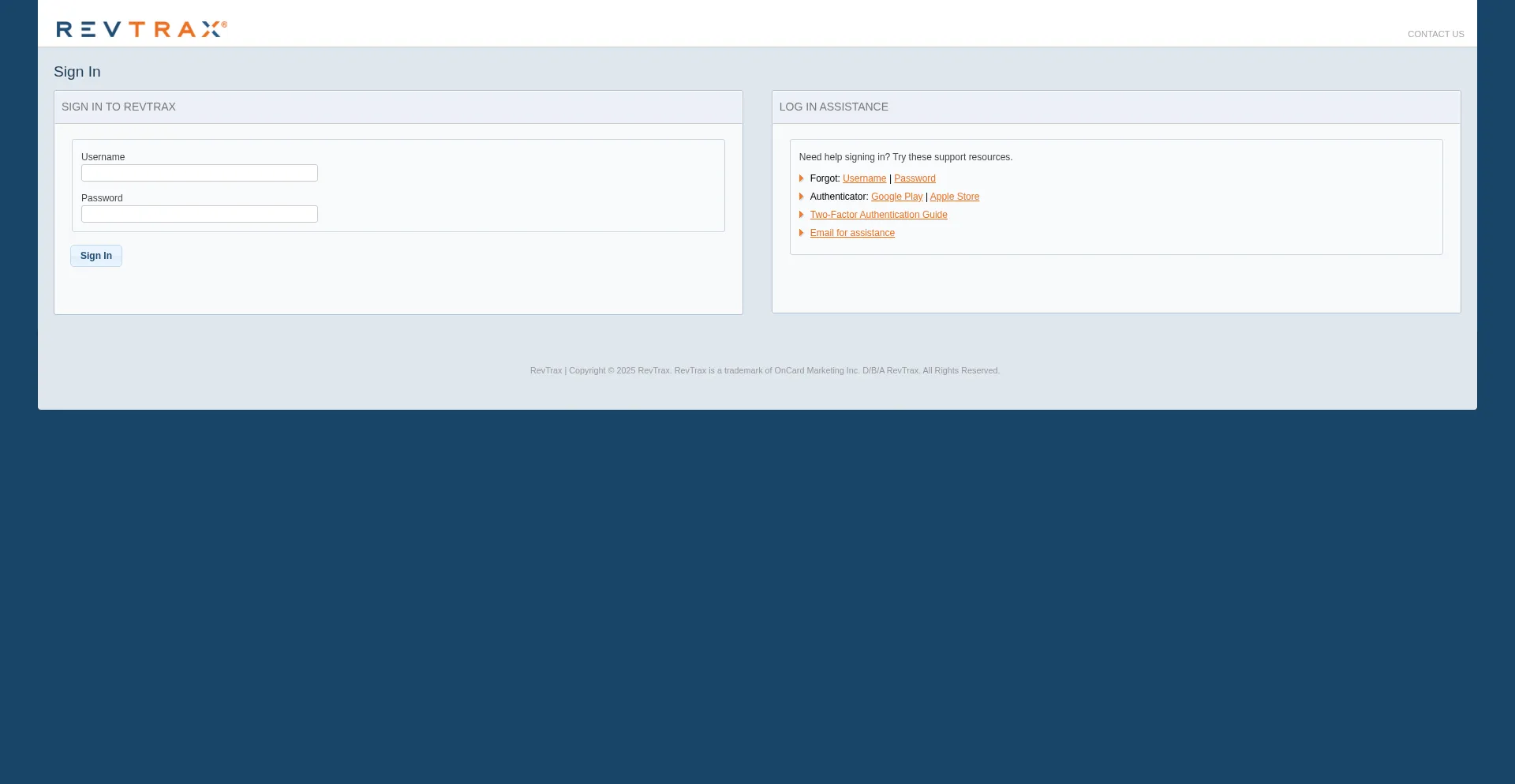This screenshot has width=1515, height=784.
Task: Click the RevTrax copyright footer text
Action: click(x=764, y=370)
